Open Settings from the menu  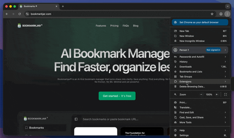(200, 135)
